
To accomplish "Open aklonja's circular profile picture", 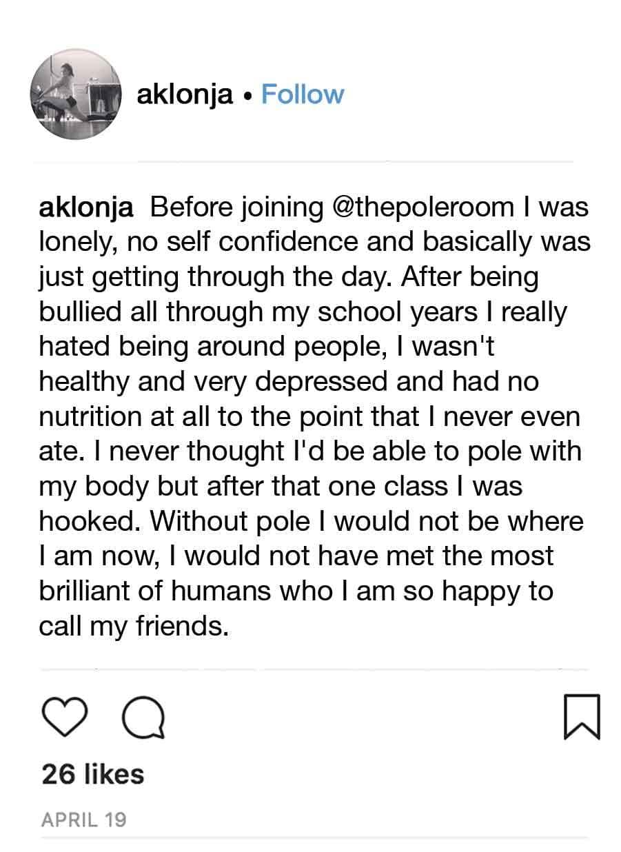I will point(75,94).
